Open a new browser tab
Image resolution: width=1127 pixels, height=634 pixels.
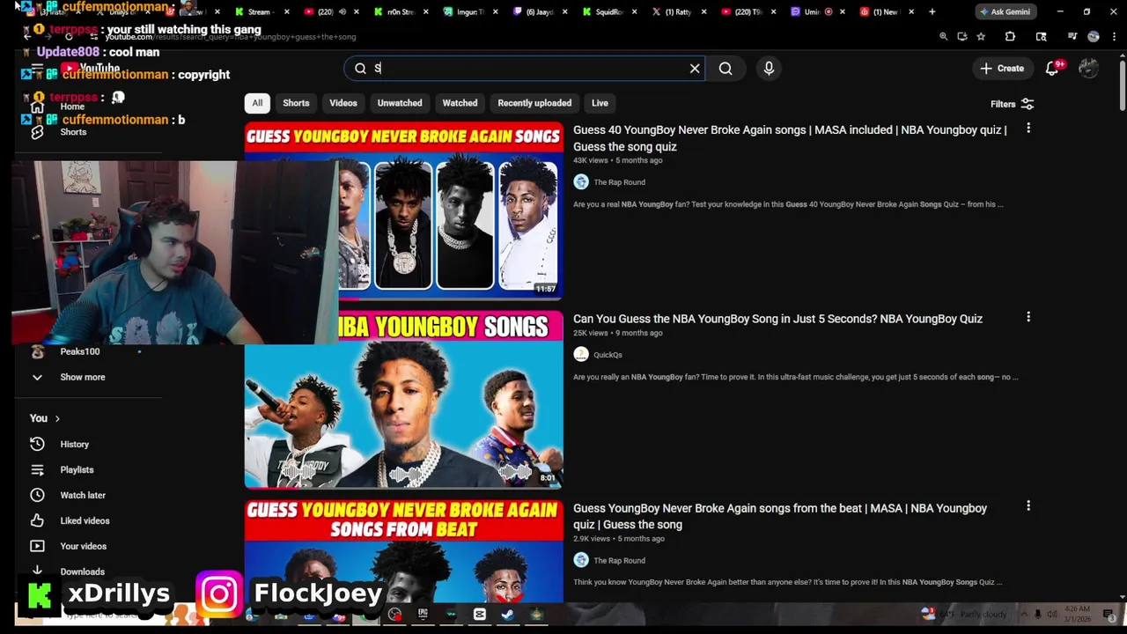932,11
